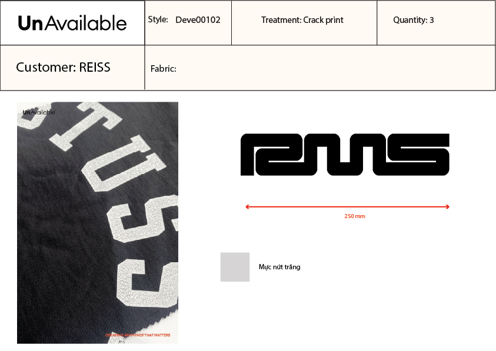Click the cracked white S letter near bottom of photo
This screenshot has height=351, width=496.
tap(148, 283)
